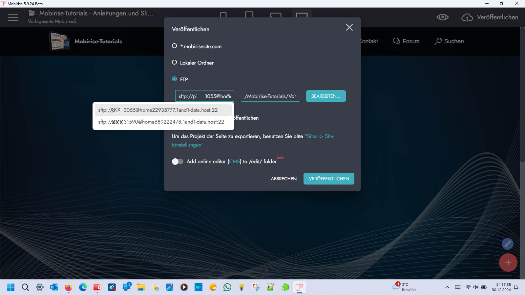
Task: Expand the sftp server dropdown field
Action: 228,96
